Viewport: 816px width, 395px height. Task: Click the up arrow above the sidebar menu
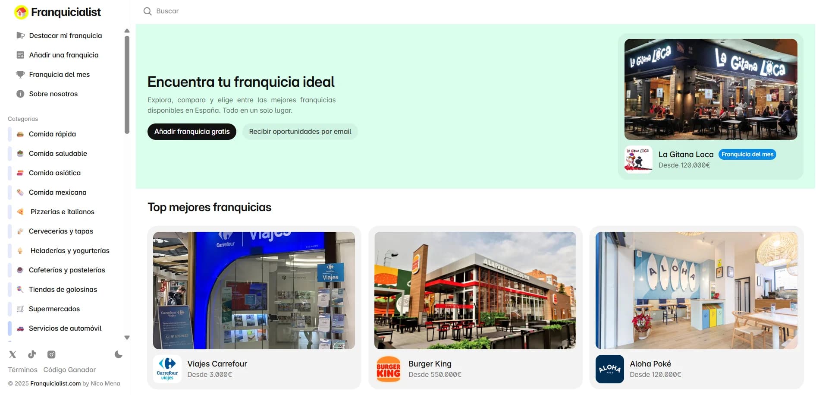(127, 31)
